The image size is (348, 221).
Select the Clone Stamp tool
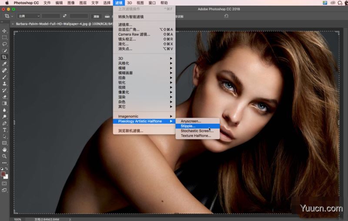[x=4, y=84]
